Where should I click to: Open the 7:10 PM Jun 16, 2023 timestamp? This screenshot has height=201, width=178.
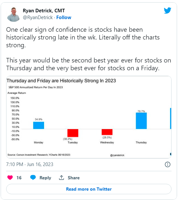pyautogui.click(x=29, y=164)
